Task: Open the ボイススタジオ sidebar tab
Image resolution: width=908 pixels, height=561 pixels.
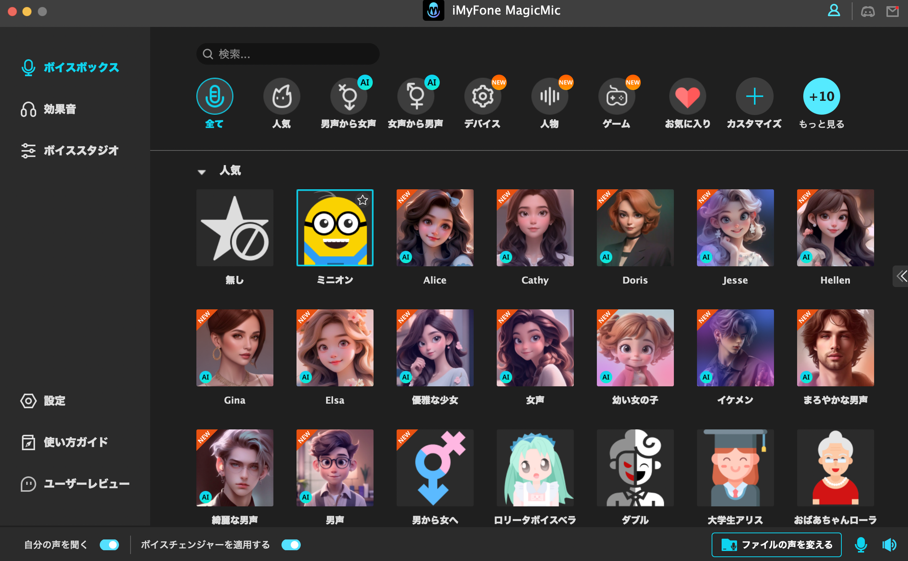Action: [x=70, y=150]
